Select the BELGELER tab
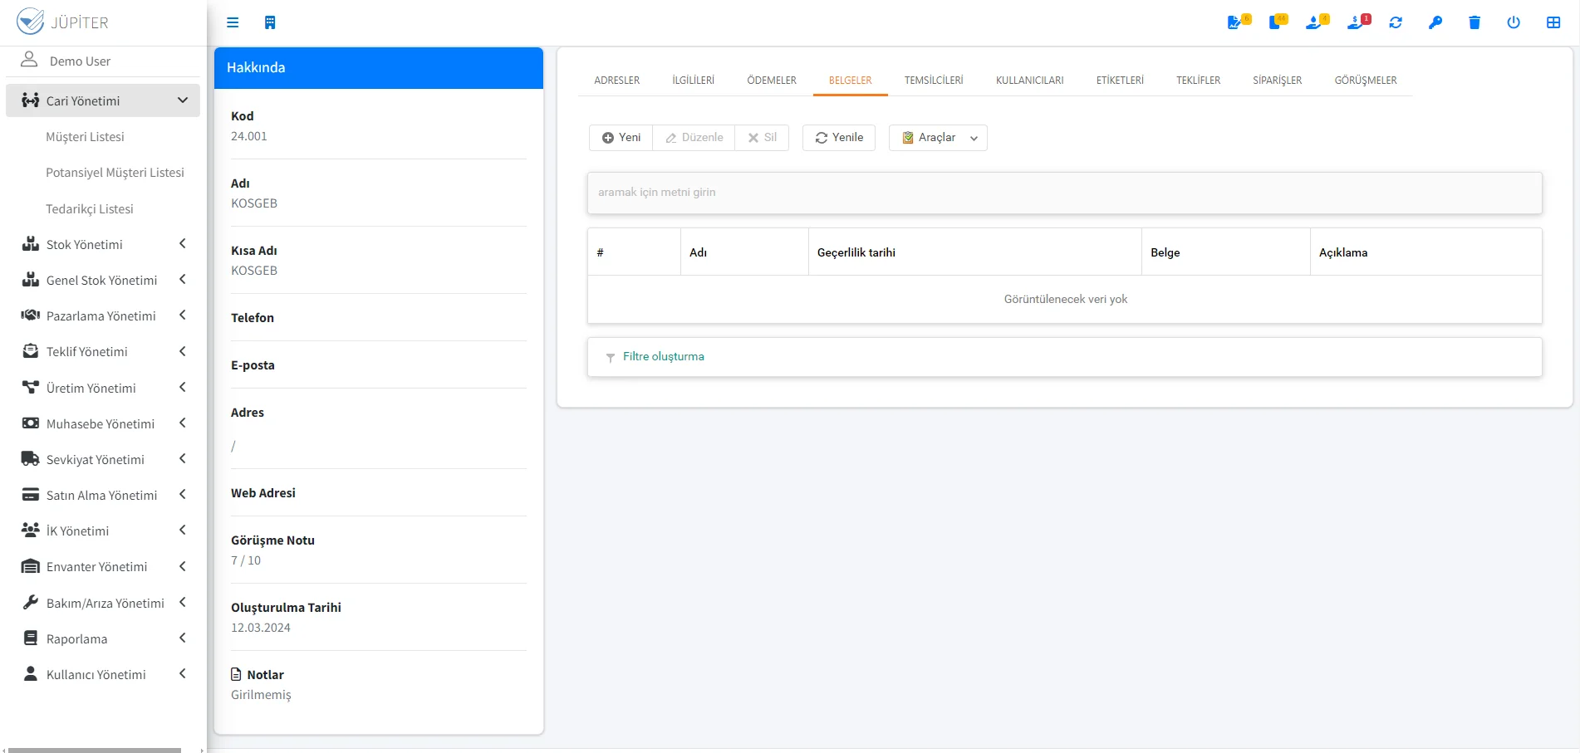 click(851, 81)
